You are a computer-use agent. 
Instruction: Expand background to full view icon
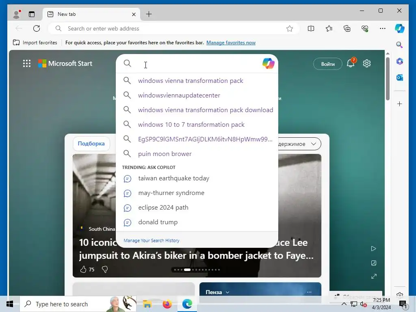[x=374, y=276]
